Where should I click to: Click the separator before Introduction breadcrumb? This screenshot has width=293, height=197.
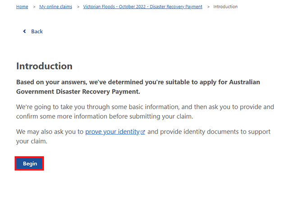point(208,7)
